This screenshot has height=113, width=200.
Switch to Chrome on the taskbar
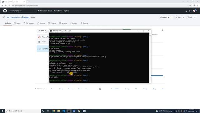coord(53,111)
